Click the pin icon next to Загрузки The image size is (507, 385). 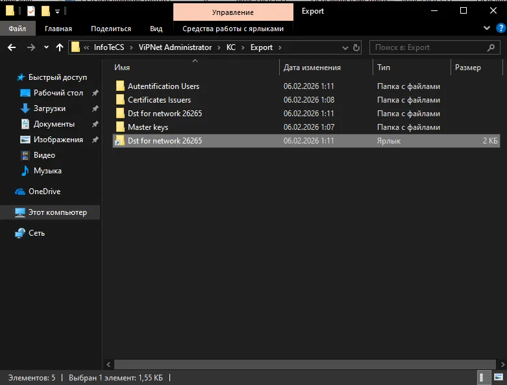95,108
